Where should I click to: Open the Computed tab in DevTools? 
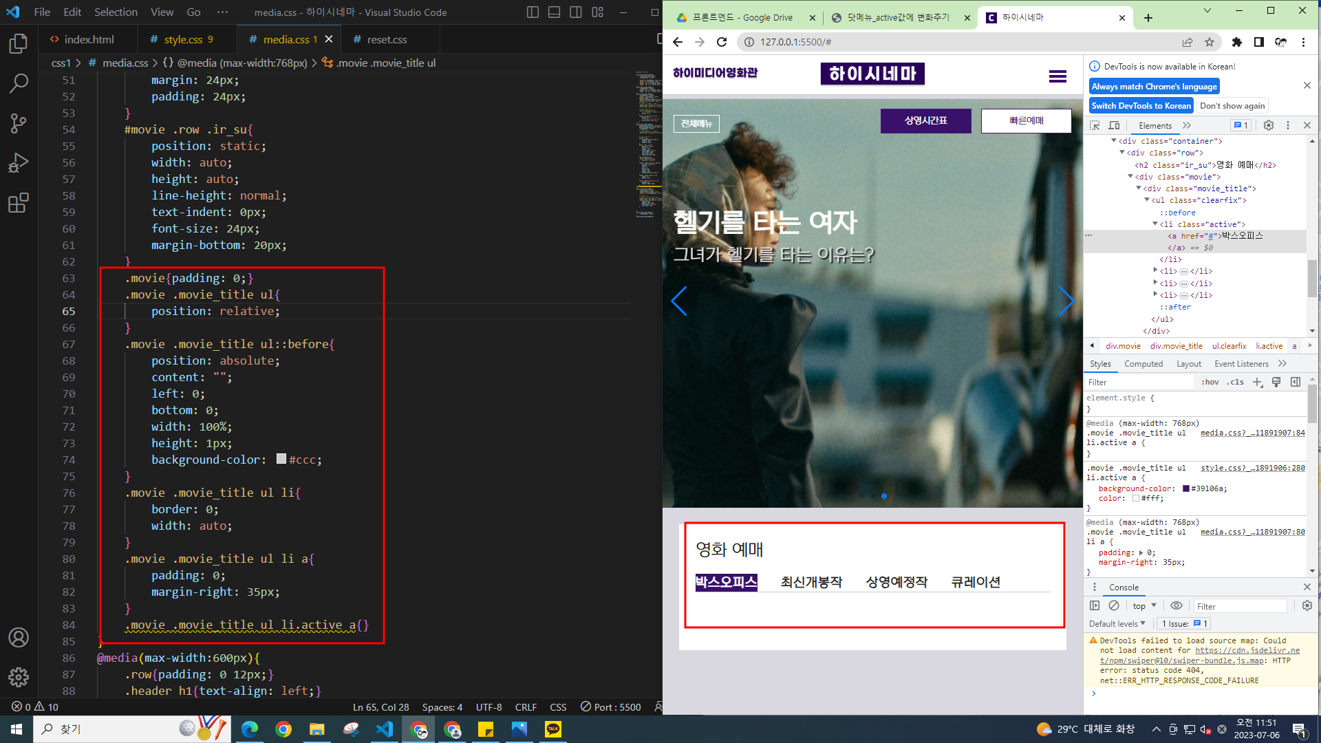point(1143,364)
